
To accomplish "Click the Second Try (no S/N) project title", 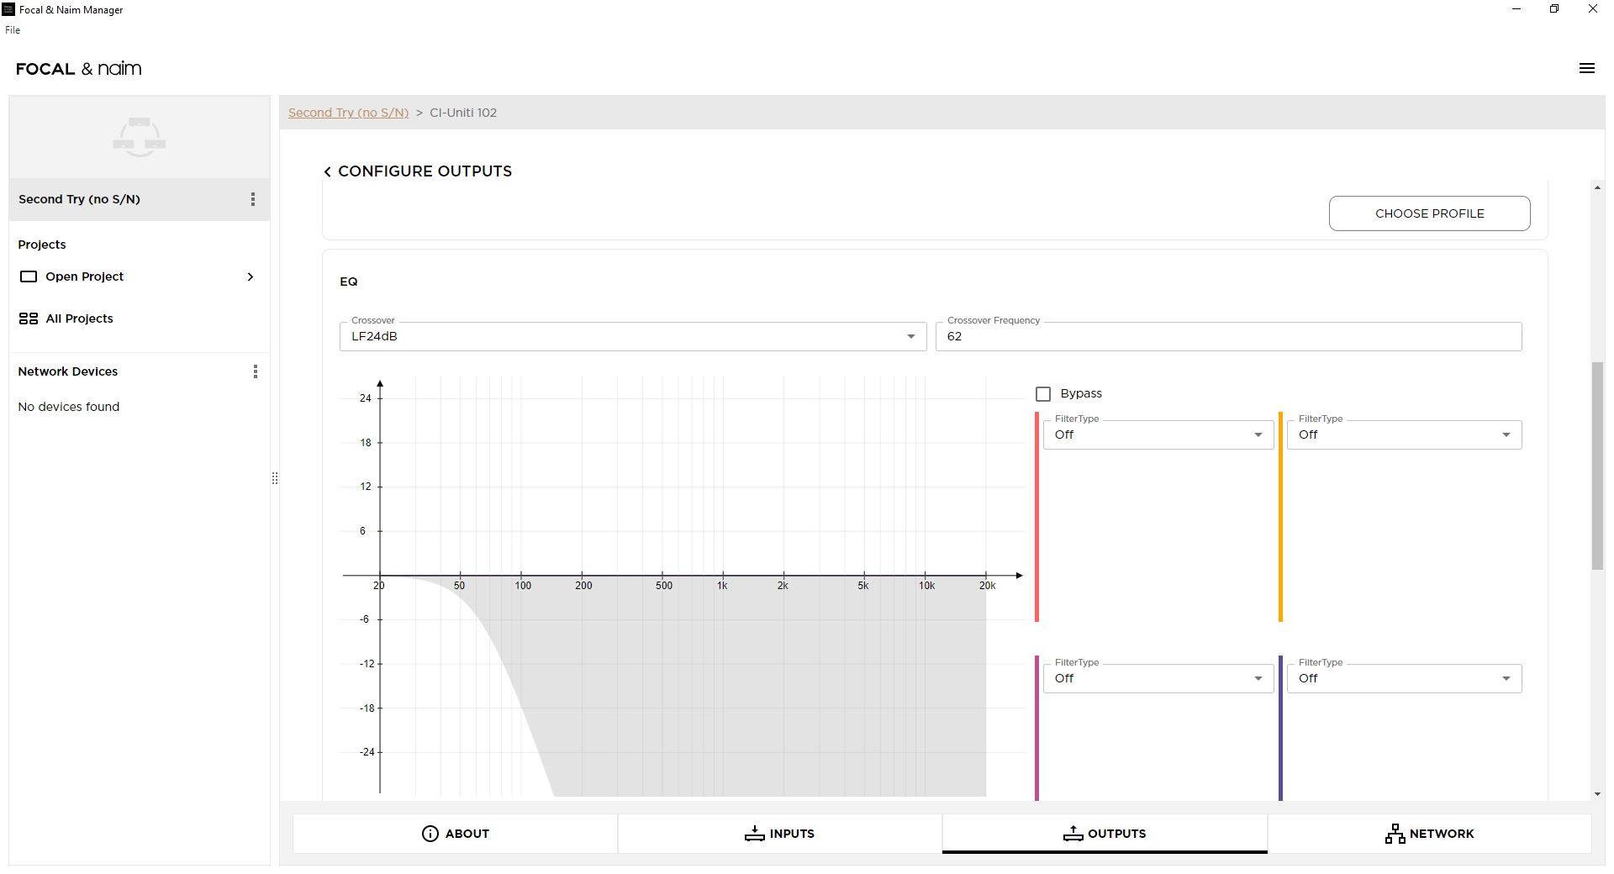I will point(79,199).
